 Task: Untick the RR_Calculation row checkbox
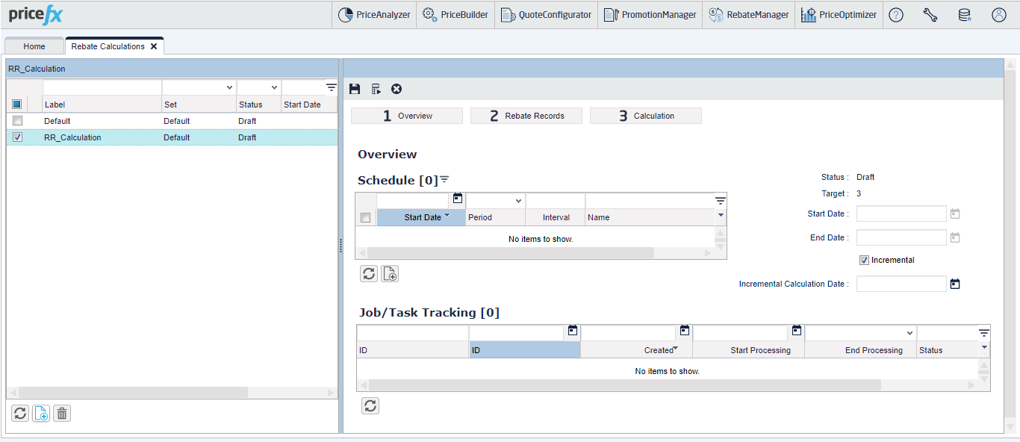click(x=18, y=137)
